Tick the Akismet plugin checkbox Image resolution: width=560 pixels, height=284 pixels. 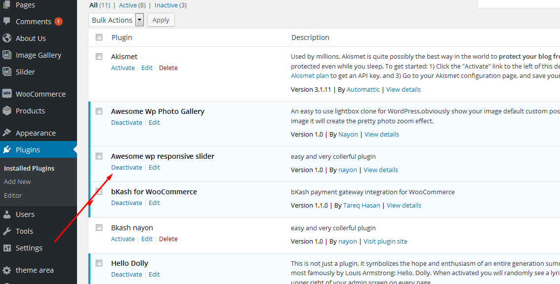coord(99,57)
